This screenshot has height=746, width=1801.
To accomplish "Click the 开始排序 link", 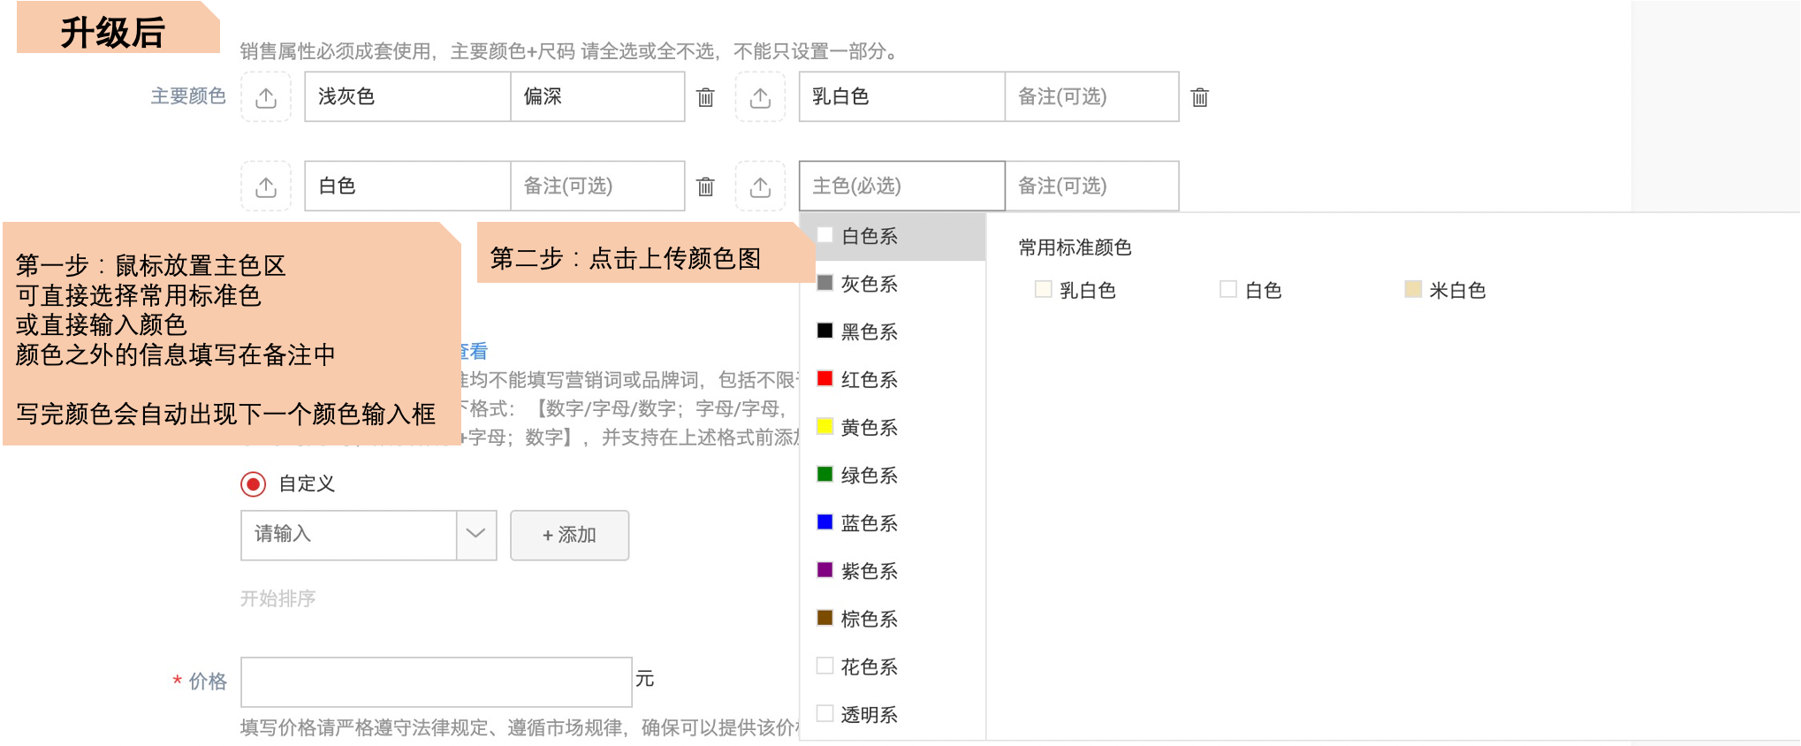I will [x=277, y=598].
